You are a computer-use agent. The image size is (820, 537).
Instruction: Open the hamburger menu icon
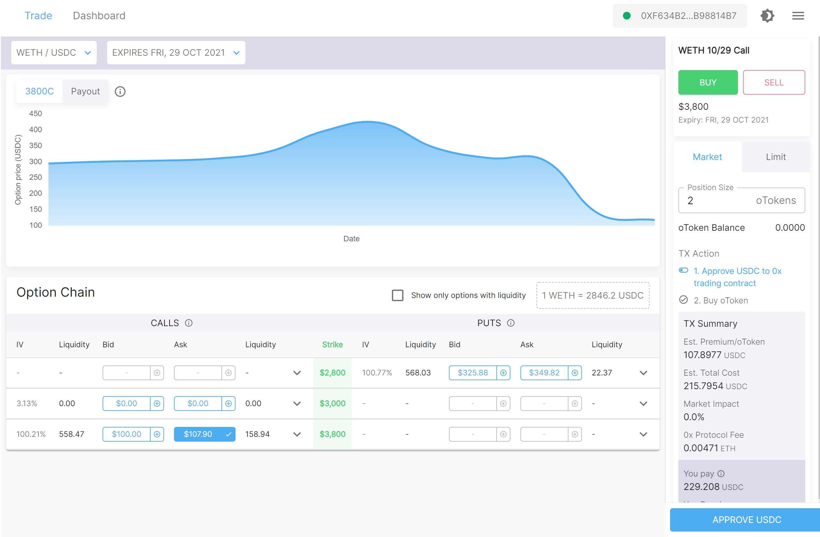(x=798, y=16)
